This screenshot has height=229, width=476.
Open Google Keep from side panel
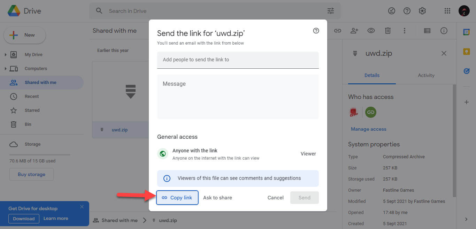[466, 52]
